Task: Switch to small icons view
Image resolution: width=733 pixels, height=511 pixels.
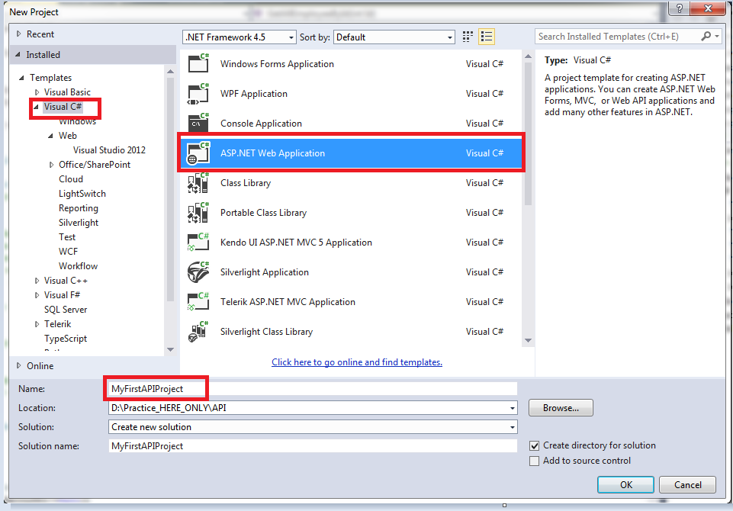Action: tap(468, 37)
